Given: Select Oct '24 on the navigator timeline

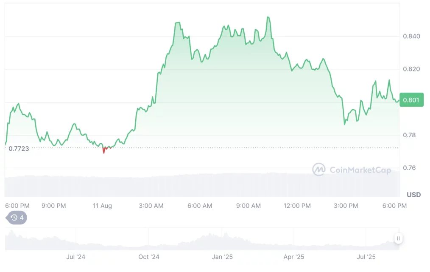Looking at the screenshot, I should pyautogui.click(x=149, y=257).
